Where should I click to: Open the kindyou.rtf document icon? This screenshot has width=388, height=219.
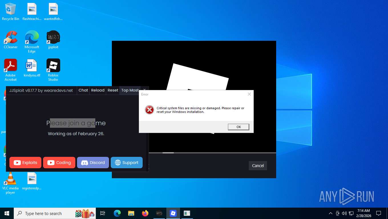tap(32, 68)
